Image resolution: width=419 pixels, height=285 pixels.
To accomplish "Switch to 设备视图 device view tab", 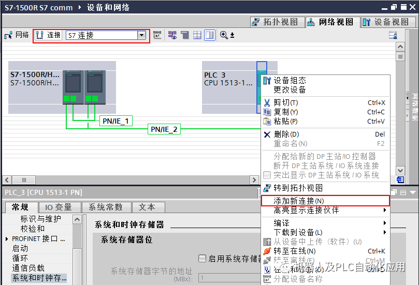I will pyautogui.click(x=388, y=22).
